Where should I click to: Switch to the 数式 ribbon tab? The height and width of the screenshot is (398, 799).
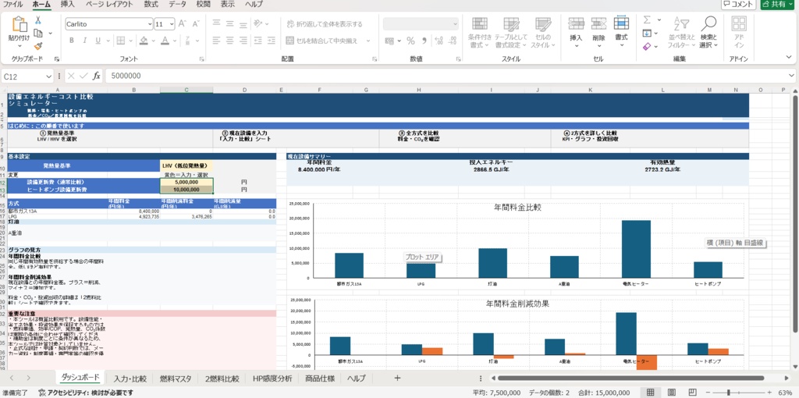(x=151, y=5)
